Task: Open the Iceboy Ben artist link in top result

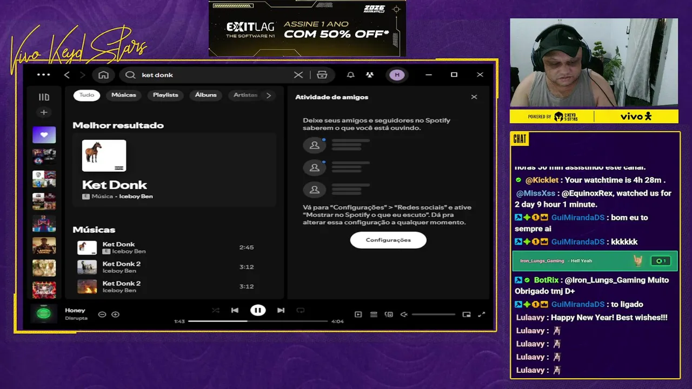Action: coord(136,197)
